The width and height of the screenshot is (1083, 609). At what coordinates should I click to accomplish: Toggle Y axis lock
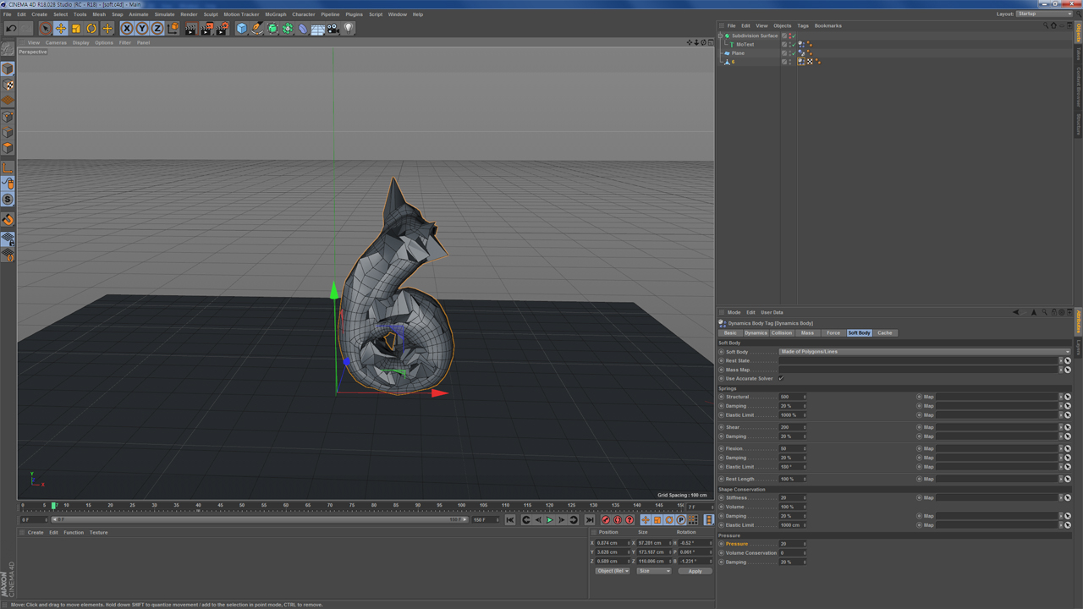(142, 29)
